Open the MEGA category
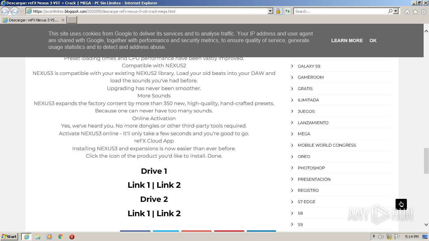Screen dimensions: 429x241 pyautogui.click(x=304, y=134)
